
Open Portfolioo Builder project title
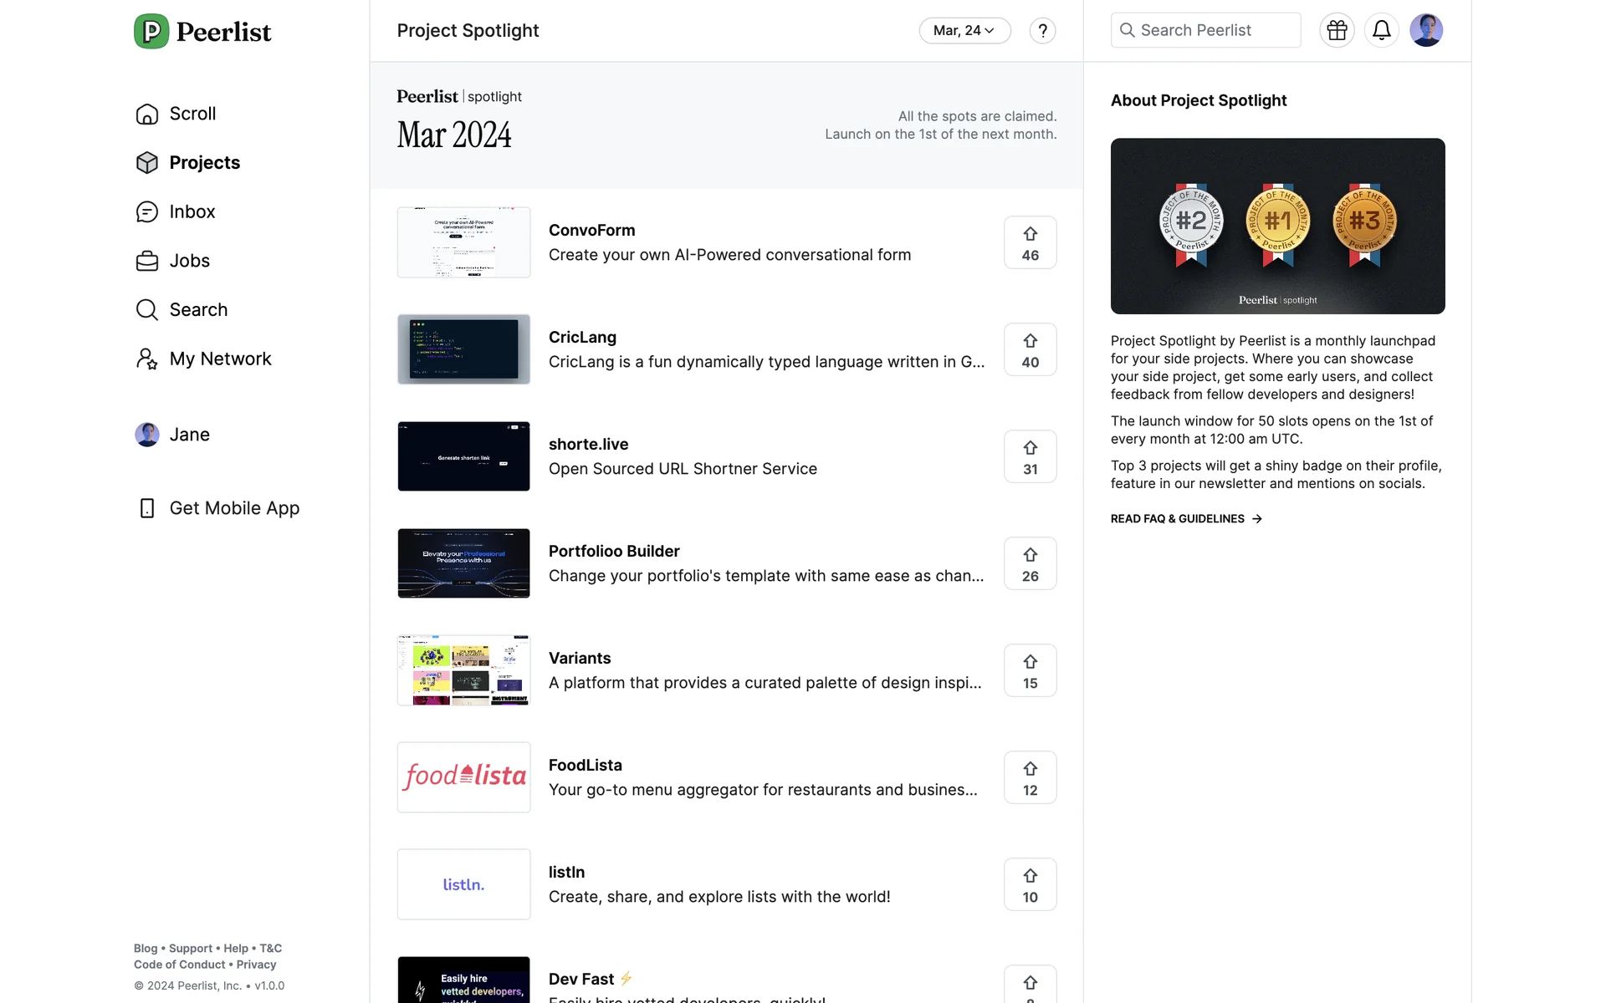(x=613, y=552)
